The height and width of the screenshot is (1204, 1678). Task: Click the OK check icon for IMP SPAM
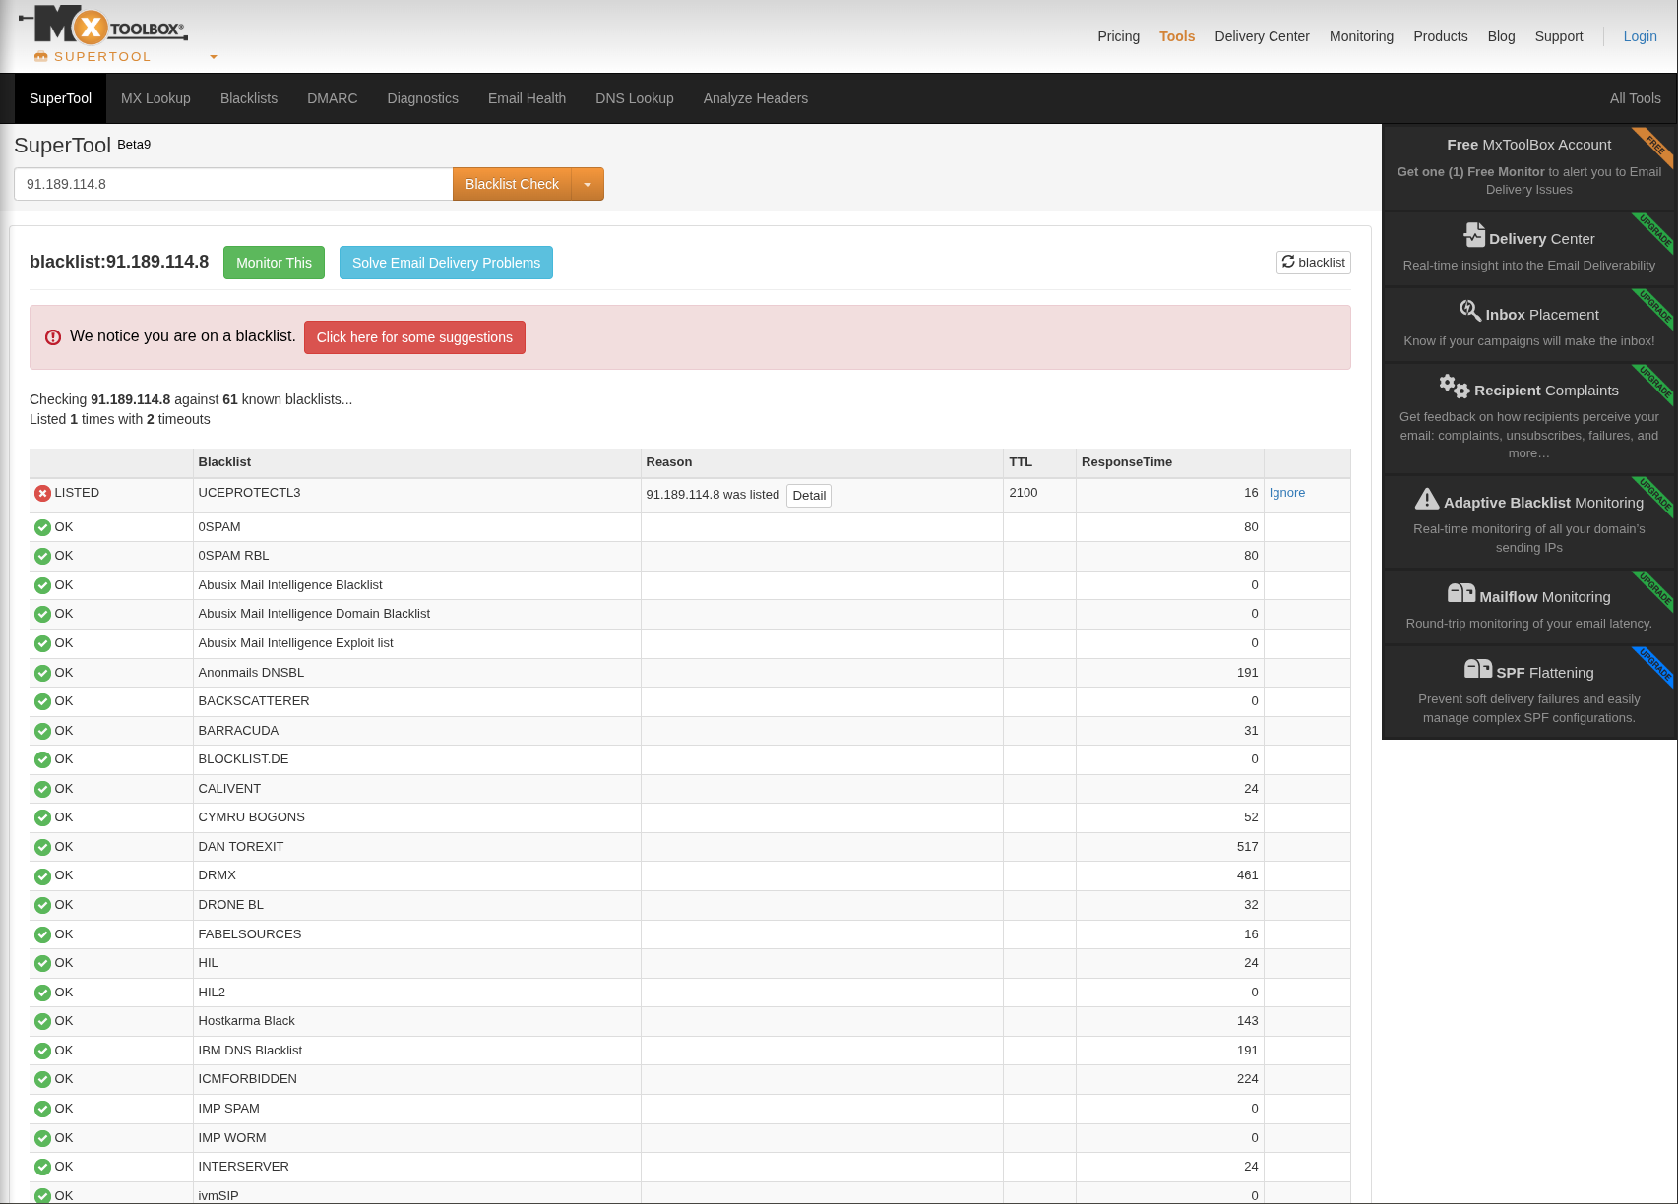[42, 1110]
